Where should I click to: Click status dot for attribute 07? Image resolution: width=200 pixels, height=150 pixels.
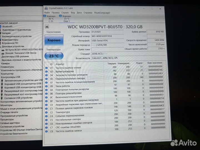[x=46, y=83]
